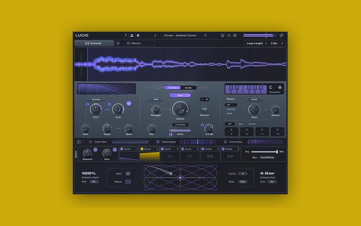Click the notifications bell icon
The image size is (361, 226).
[x=138, y=36]
